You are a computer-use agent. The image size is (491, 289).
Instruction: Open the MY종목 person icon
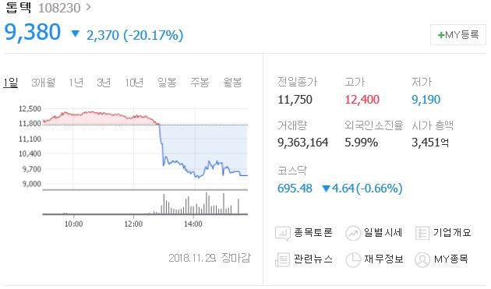pyautogui.click(x=422, y=260)
